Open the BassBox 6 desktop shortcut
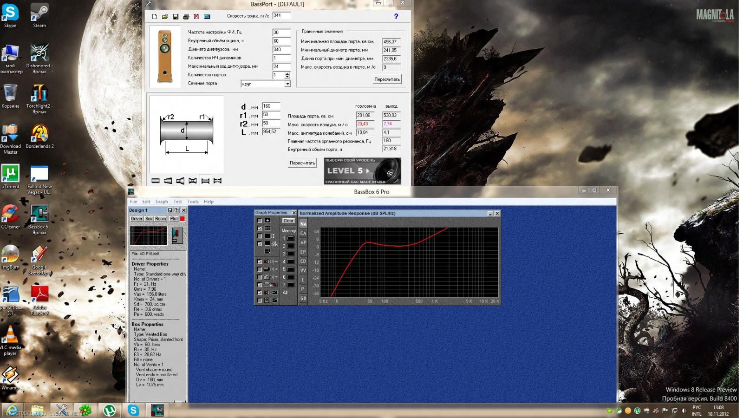This screenshot has width=743, height=418. click(x=39, y=219)
